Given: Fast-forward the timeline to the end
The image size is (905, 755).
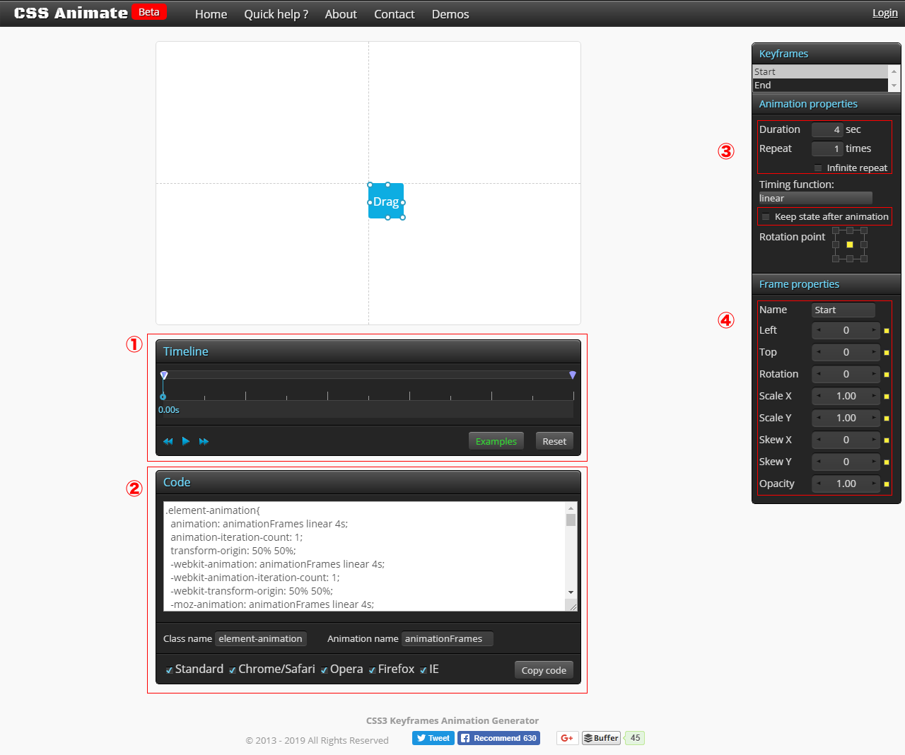Looking at the screenshot, I should click(x=204, y=440).
